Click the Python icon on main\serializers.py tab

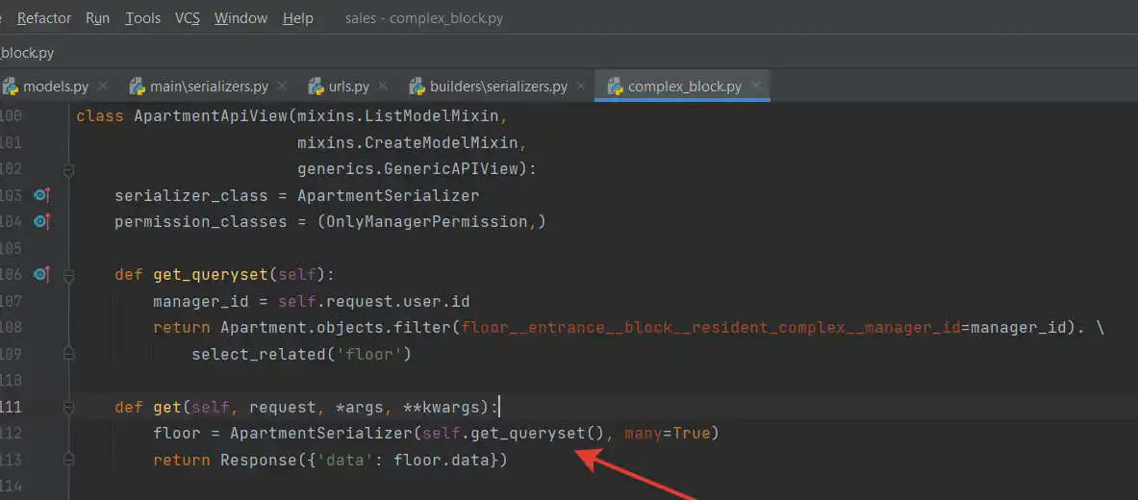coord(137,87)
